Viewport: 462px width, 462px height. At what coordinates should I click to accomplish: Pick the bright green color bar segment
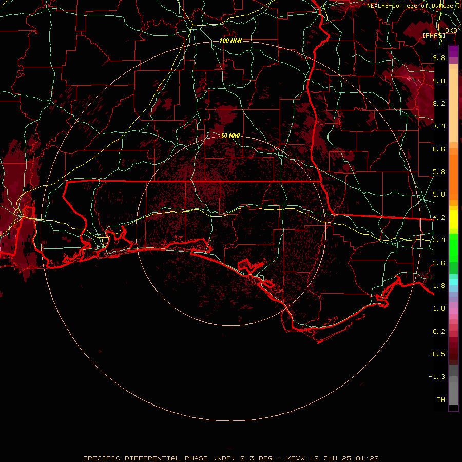click(x=453, y=248)
